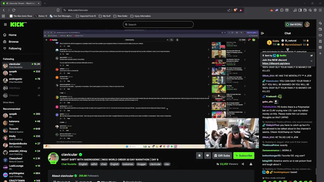Screen dimensions: 324x182
Task: Open the browser wallet icon in toolbar
Action: (x=305, y=10)
